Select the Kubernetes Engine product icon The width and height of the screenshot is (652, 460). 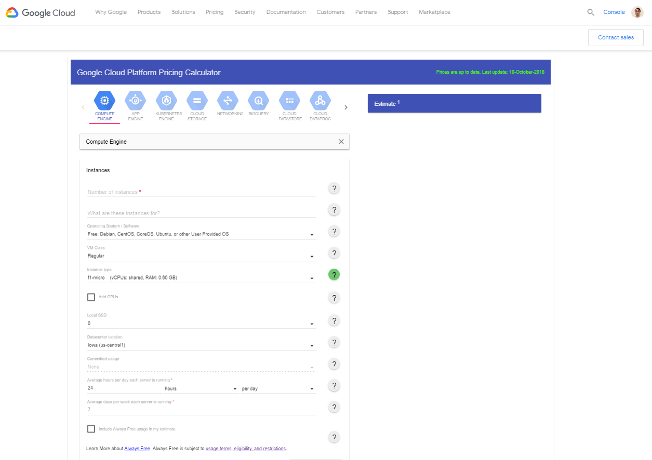pyautogui.click(x=166, y=101)
